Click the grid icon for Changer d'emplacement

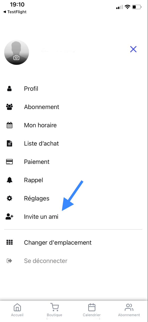(x=9, y=242)
